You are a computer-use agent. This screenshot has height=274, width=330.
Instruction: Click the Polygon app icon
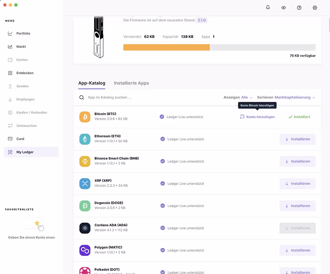tap(85, 251)
